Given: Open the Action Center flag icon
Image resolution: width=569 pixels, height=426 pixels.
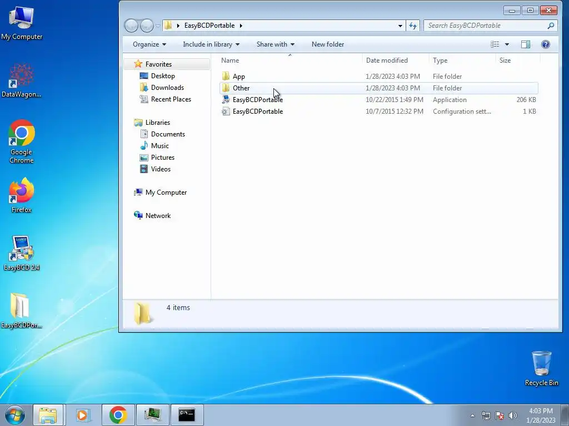Looking at the screenshot, I should [500, 415].
